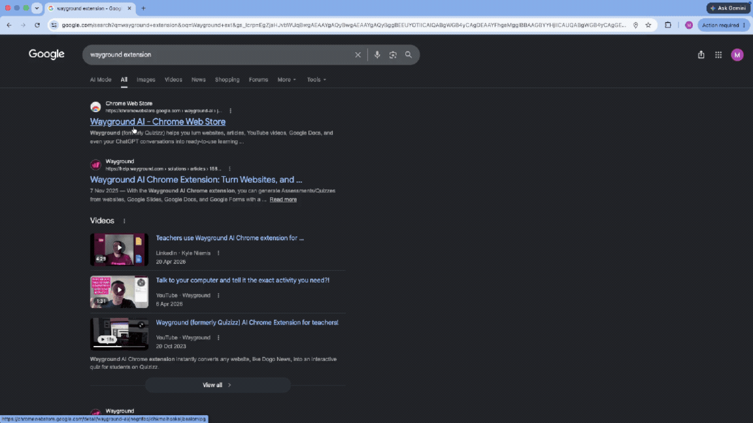
Task: Open Talk to your computer video link
Action: 243,280
